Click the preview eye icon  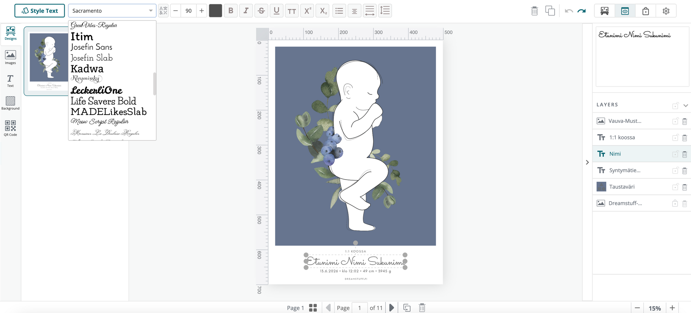pos(625,11)
